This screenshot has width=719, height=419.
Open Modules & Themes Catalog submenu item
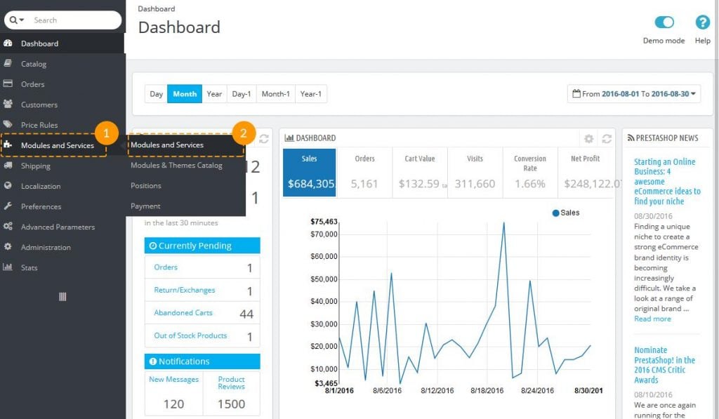coord(176,166)
